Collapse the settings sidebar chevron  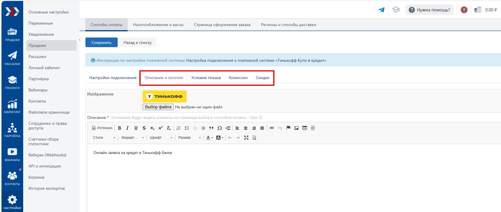tap(79, 40)
